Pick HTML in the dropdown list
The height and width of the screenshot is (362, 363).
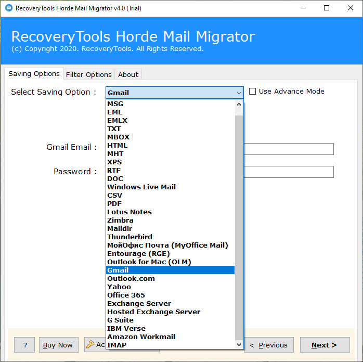coord(171,146)
